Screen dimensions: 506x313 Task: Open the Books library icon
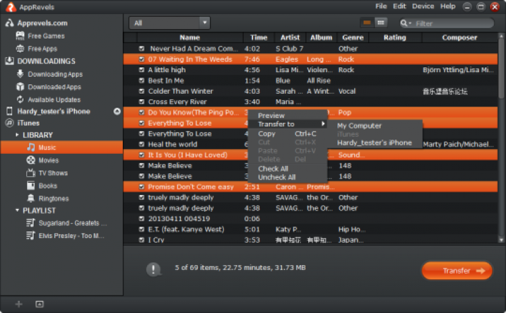tap(30, 186)
